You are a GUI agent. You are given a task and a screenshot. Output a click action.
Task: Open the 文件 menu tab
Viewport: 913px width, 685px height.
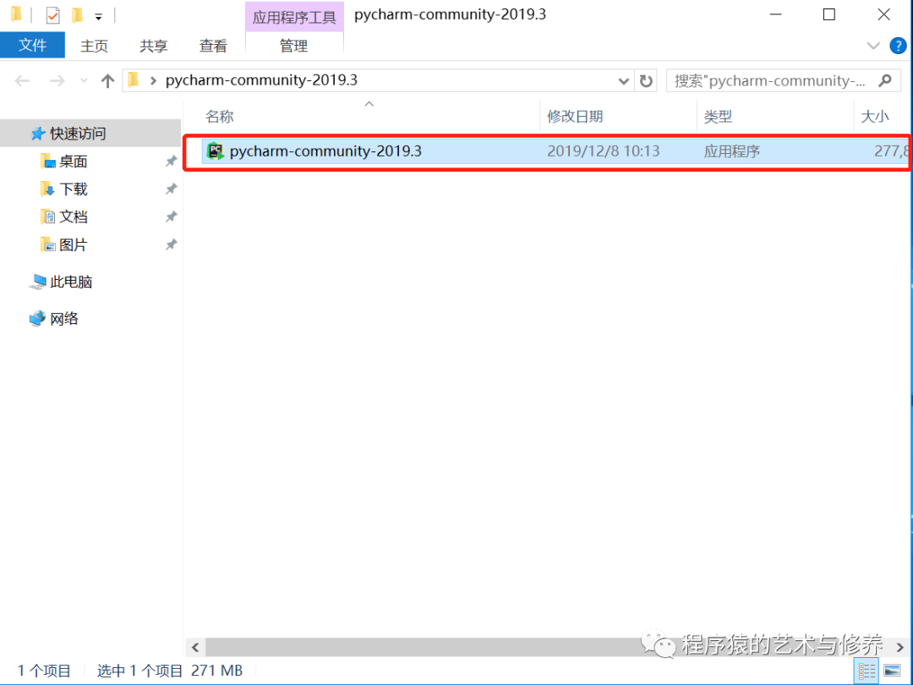[33, 45]
